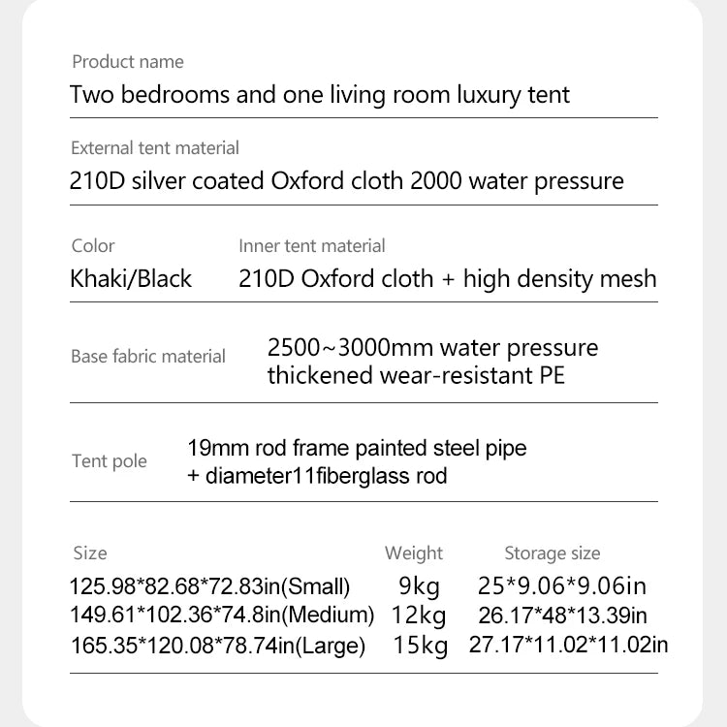Click the 'Base fabric material' label
This screenshot has width=727, height=727.
(x=148, y=356)
